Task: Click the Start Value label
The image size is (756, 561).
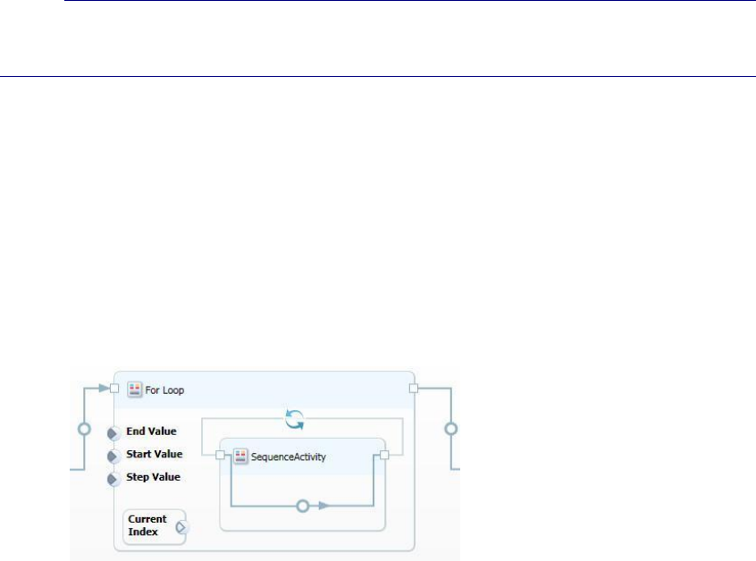Action: pos(155,454)
